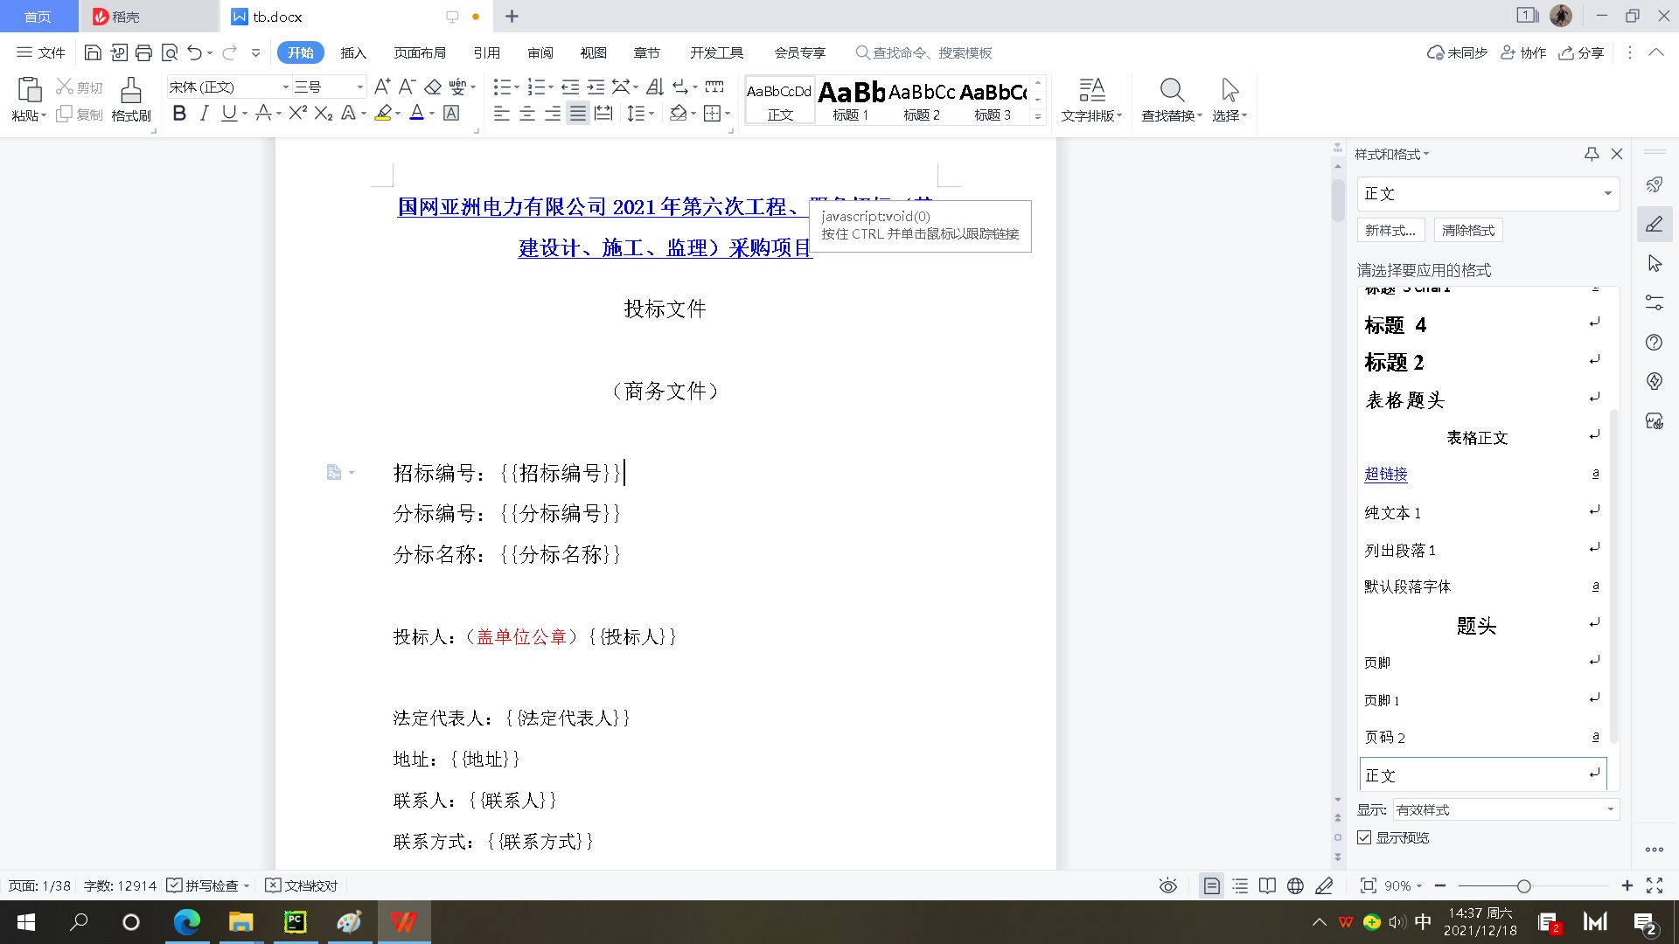
Task: Open Find and Replace (查找替换)
Action: pos(1172,100)
